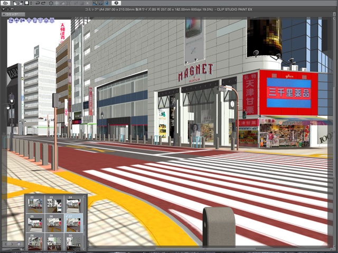Choose camera angle preset 25

[35, 223]
